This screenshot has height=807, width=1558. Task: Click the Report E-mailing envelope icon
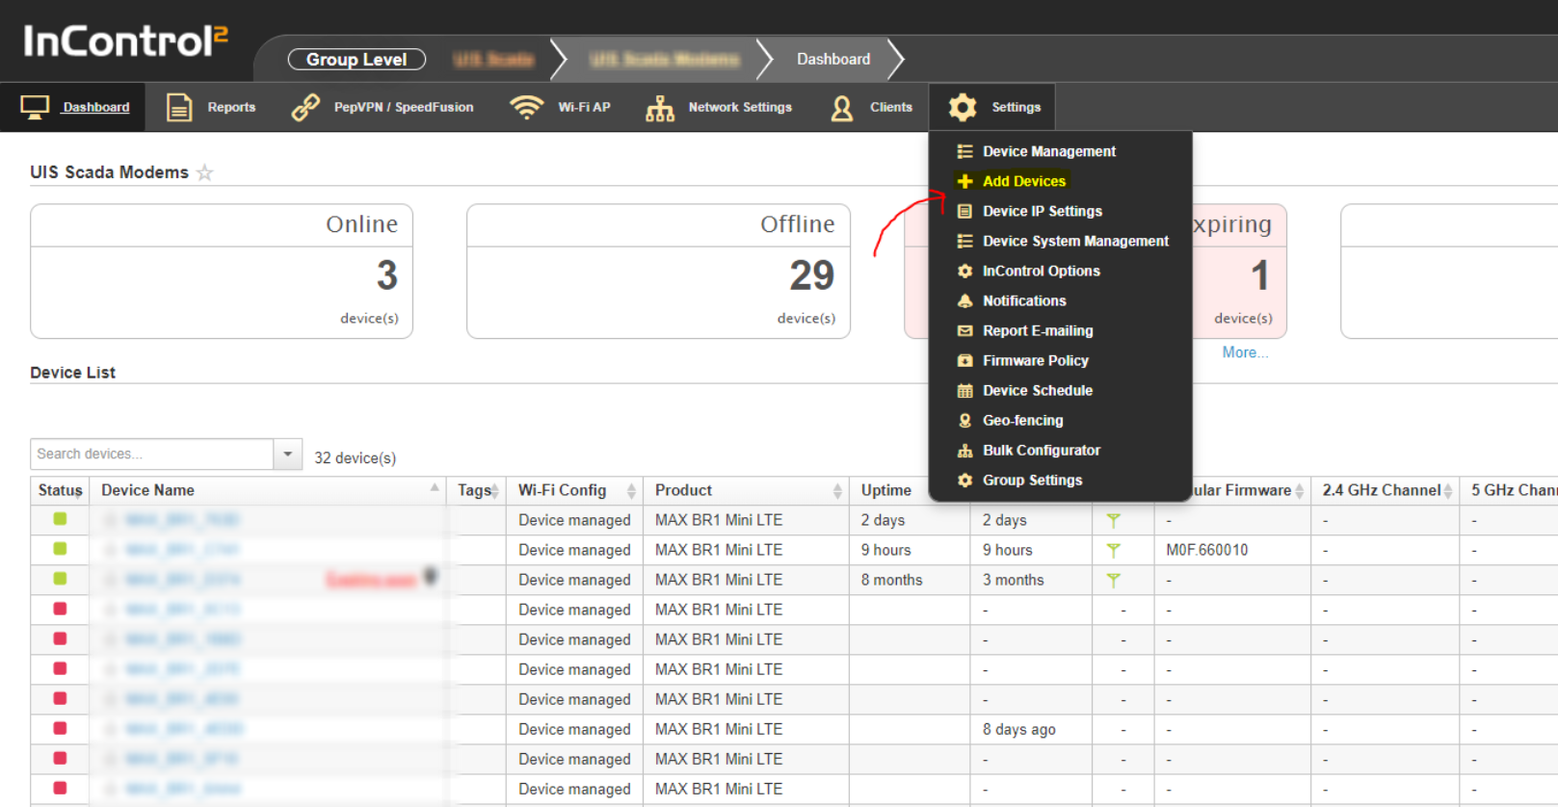pyautogui.click(x=964, y=330)
